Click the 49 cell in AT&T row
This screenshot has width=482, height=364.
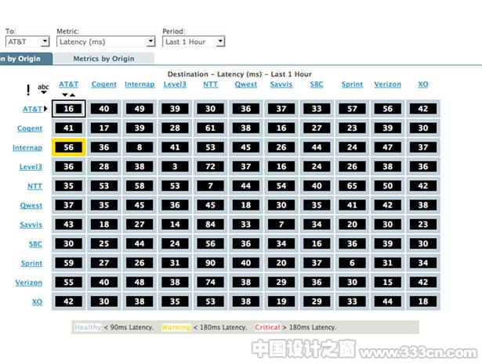[x=140, y=109]
